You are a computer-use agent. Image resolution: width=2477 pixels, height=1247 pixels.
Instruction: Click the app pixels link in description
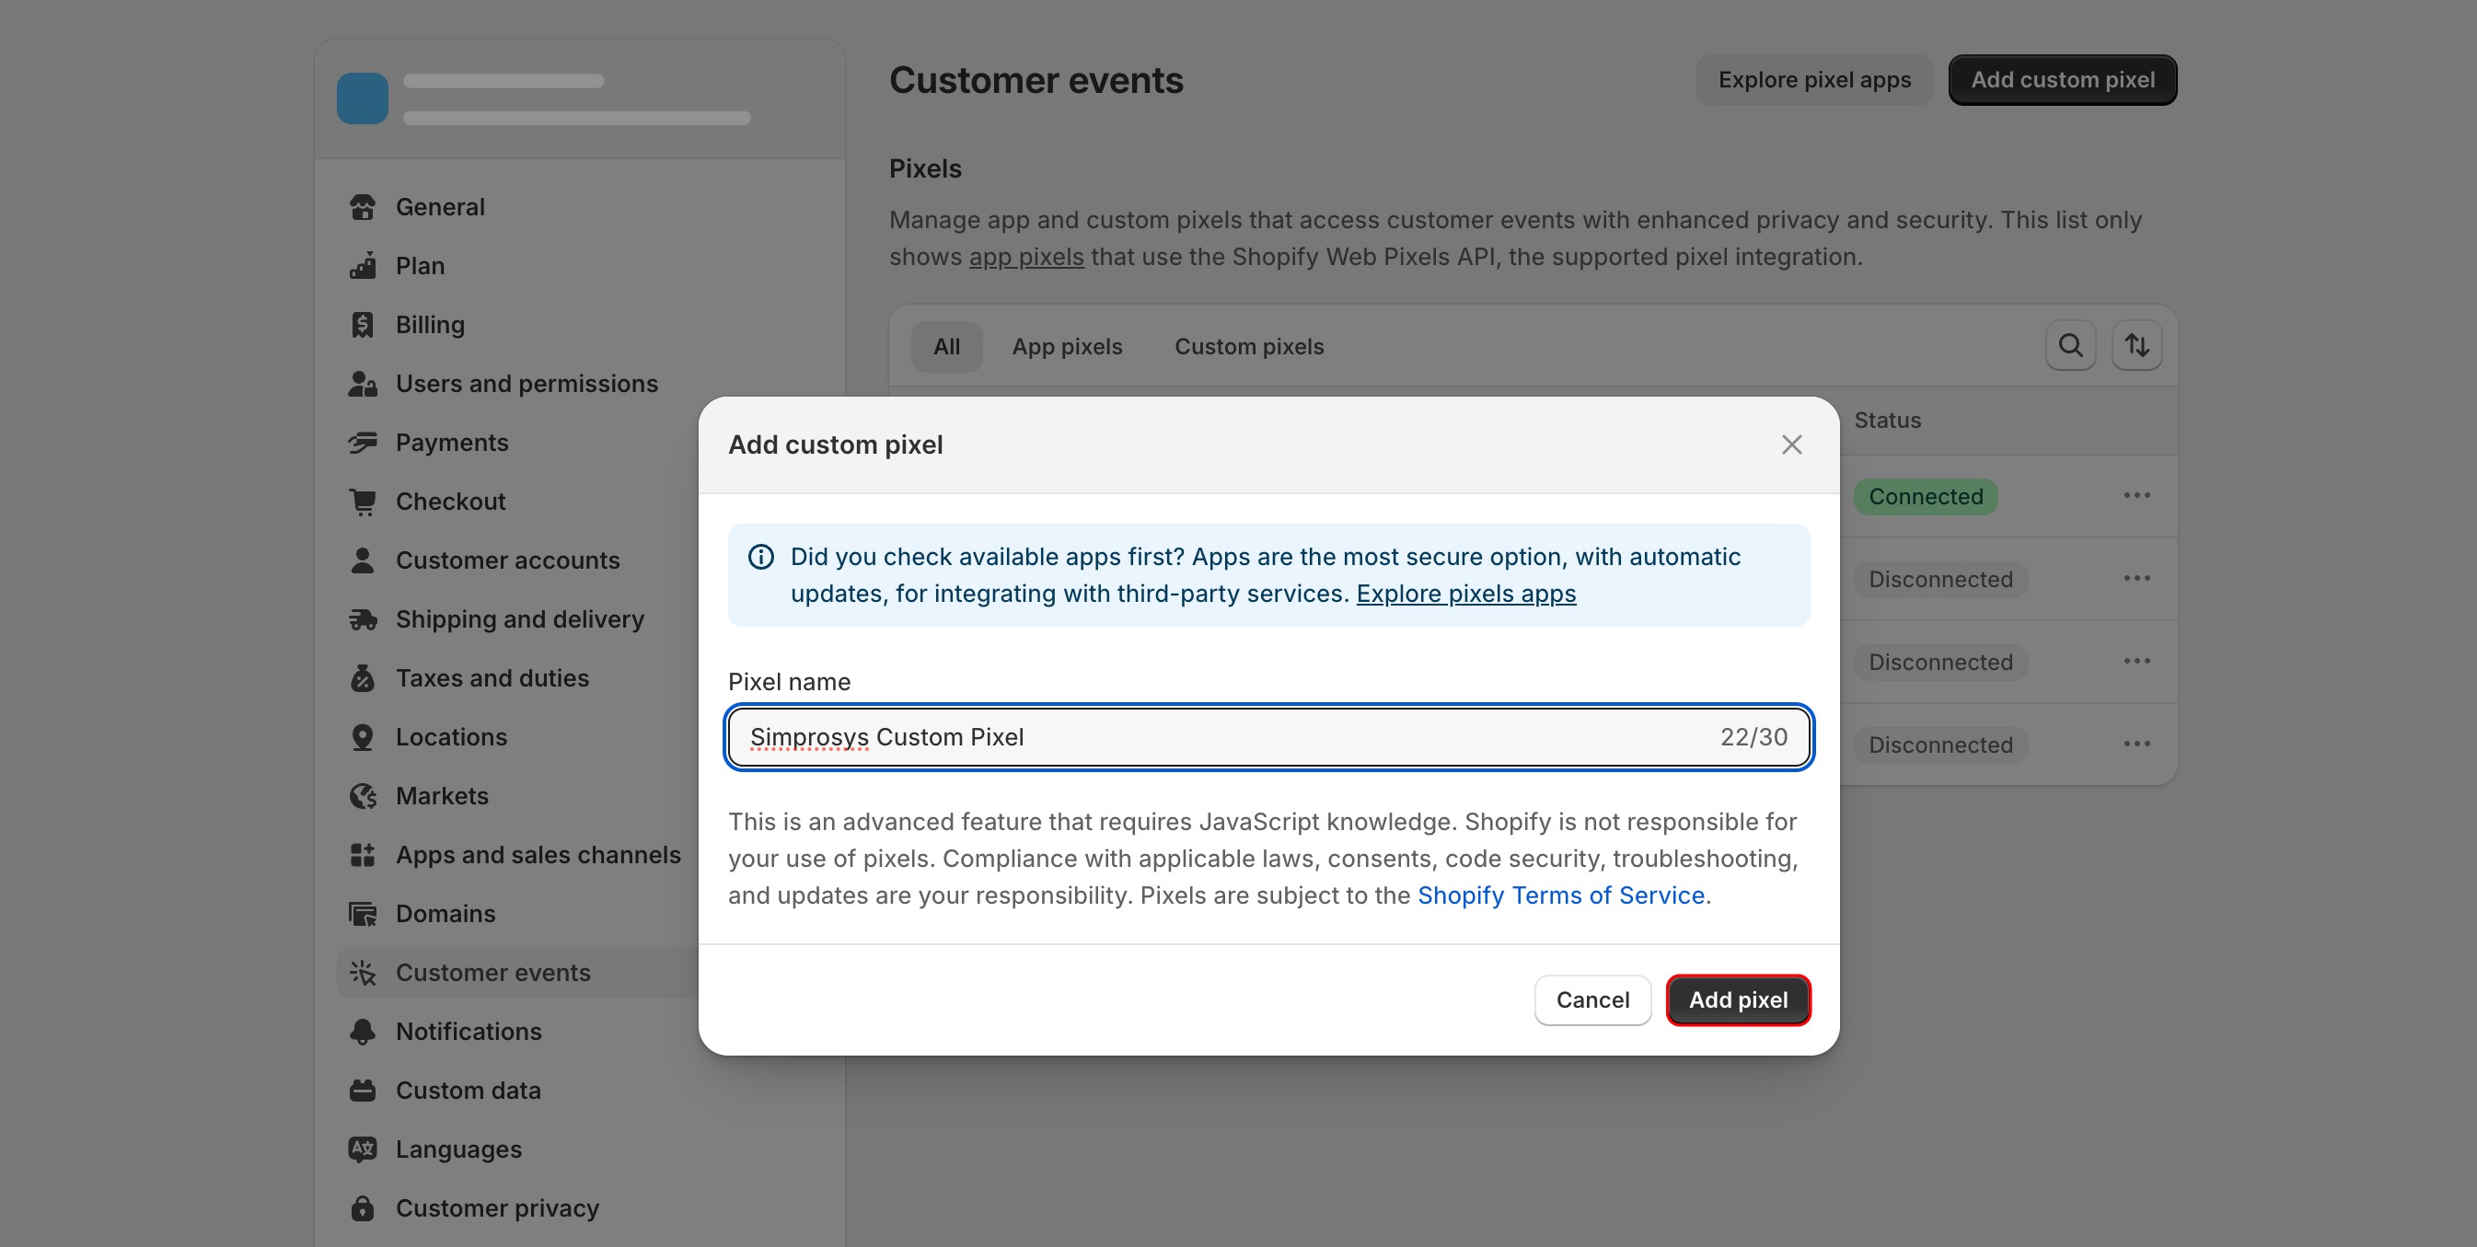tap(1026, 257)
